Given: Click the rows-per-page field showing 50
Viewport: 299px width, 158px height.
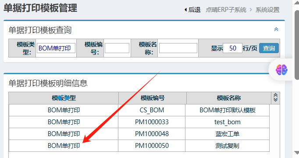Looking at the screenshot, I should click(x=233, y=48).
